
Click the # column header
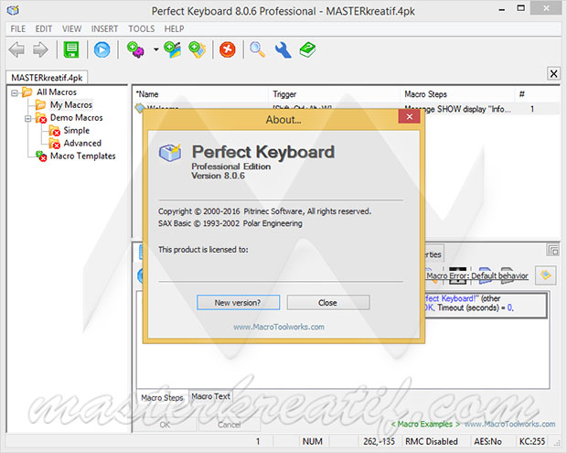pos(537,94)
